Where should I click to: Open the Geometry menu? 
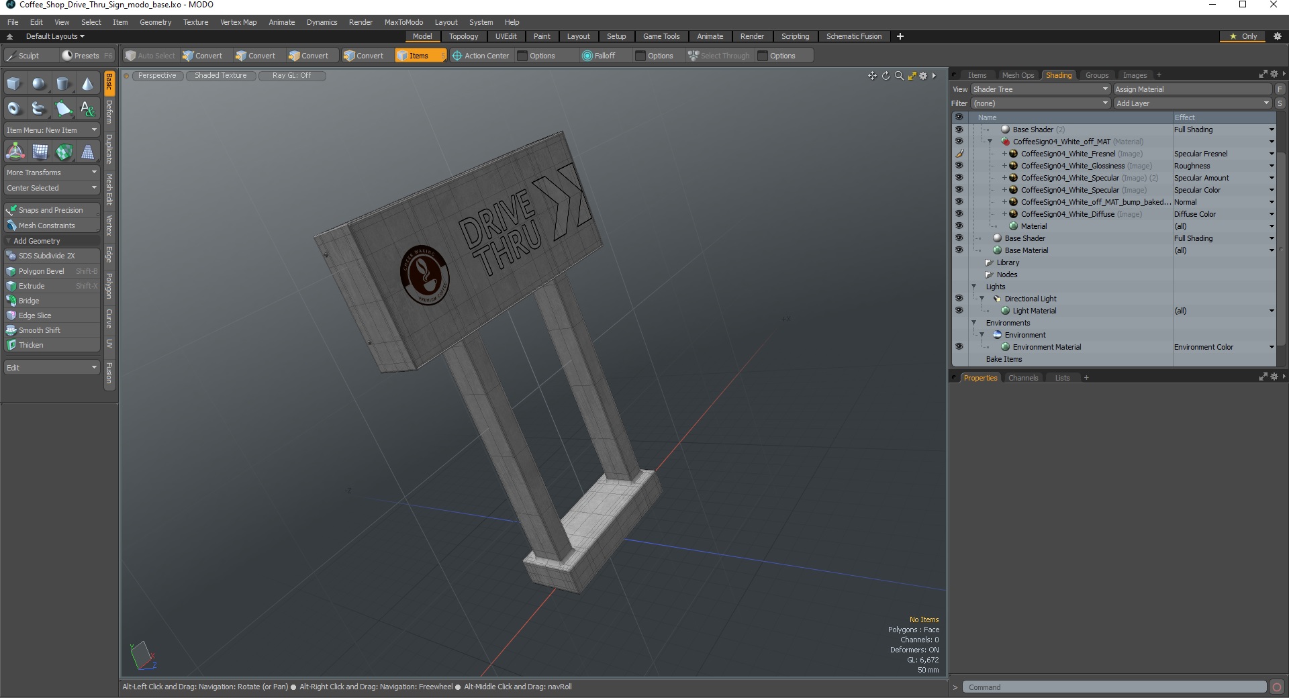point(155,22)
